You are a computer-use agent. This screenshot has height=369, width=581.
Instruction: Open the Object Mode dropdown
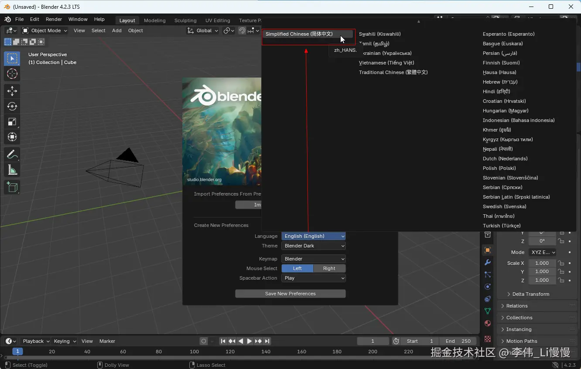pyautogui.click(x=44, y=30)
